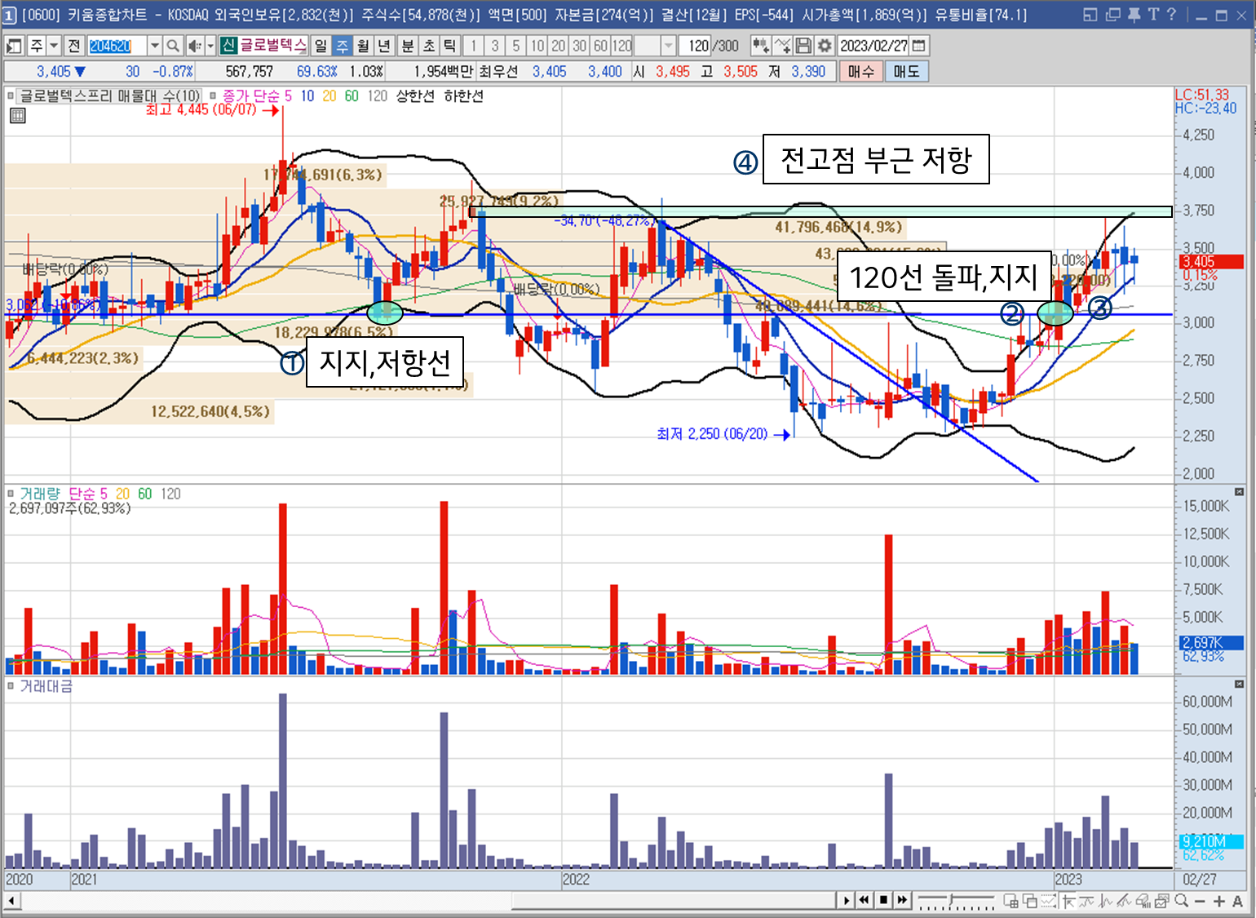
Task: Select the 10 interval preset button
Action: point(537,46)
